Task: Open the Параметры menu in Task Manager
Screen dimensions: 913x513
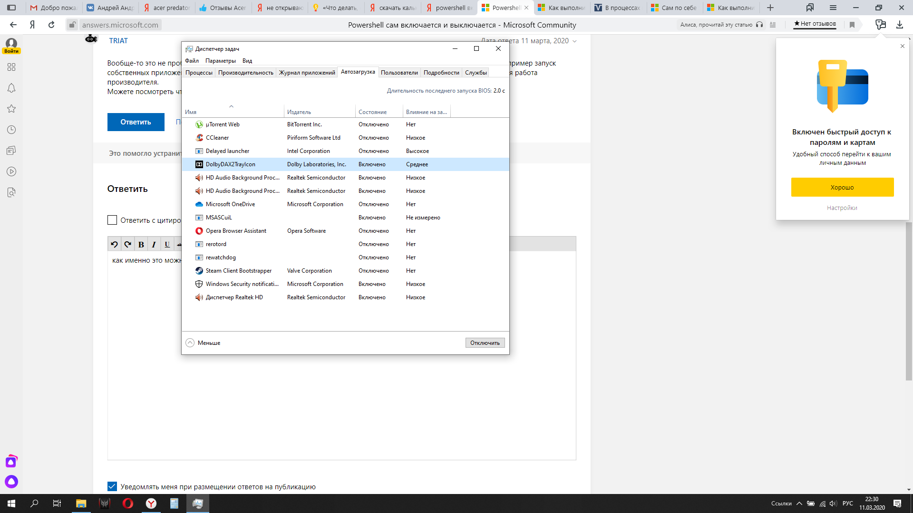Action: click(220, 61)
